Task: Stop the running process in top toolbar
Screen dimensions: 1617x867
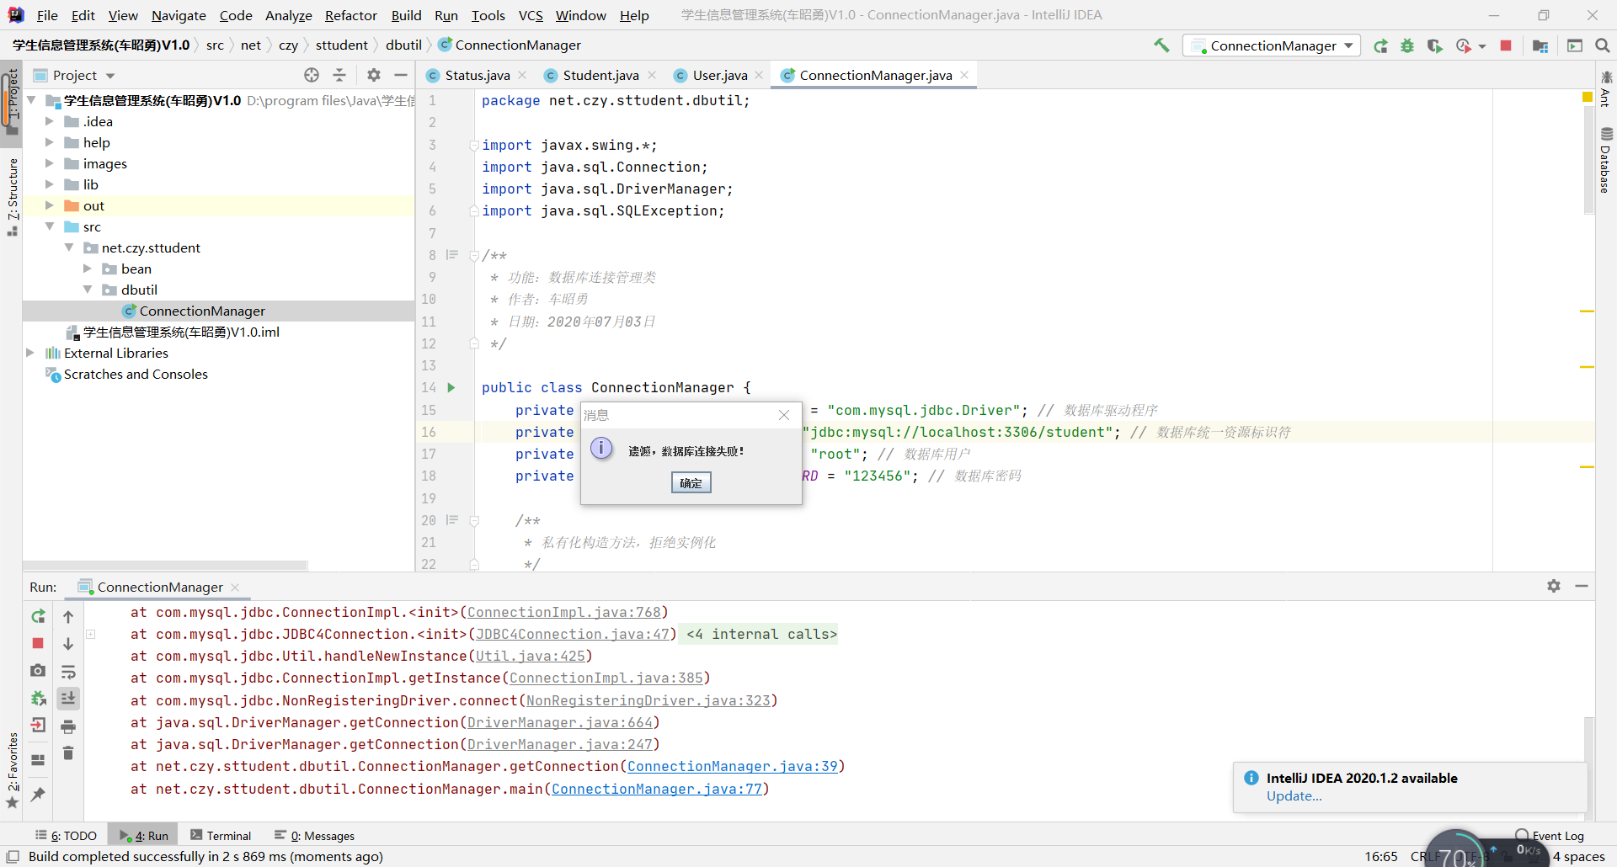Action: pos(1506,45)
